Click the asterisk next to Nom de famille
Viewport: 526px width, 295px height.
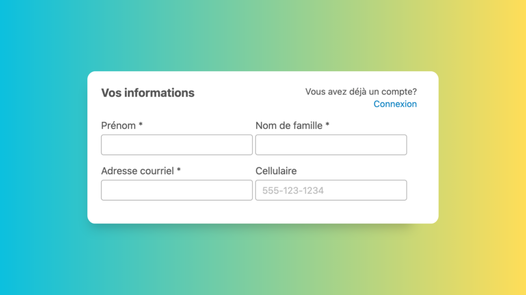(x=327, y=125)
